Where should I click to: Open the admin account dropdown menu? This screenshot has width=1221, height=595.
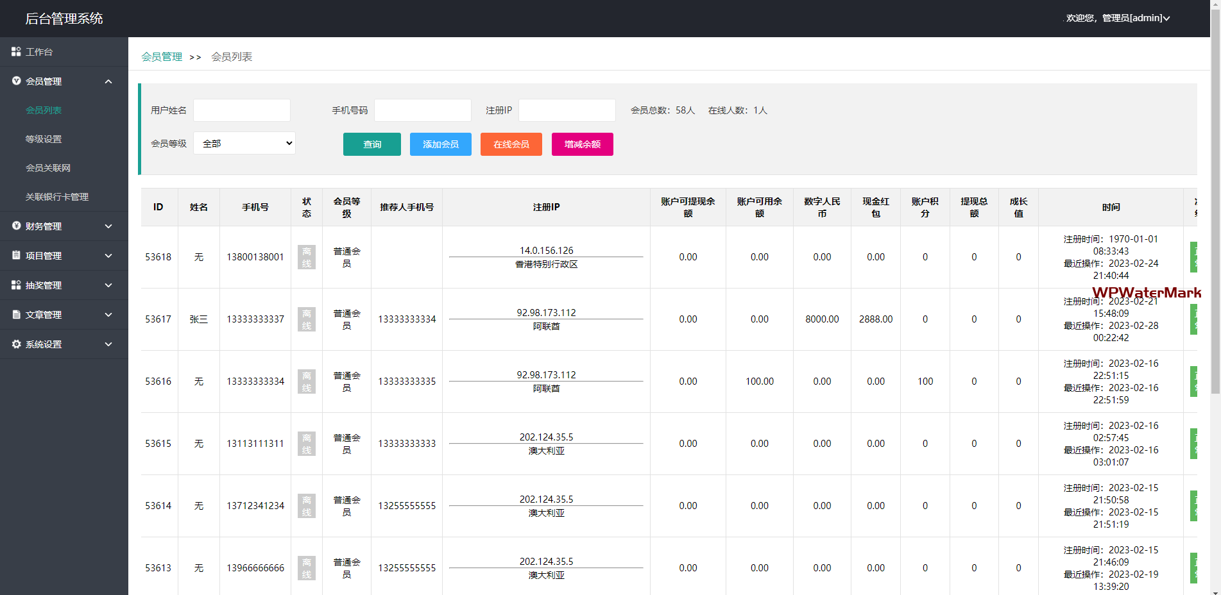coord(1118,18)
